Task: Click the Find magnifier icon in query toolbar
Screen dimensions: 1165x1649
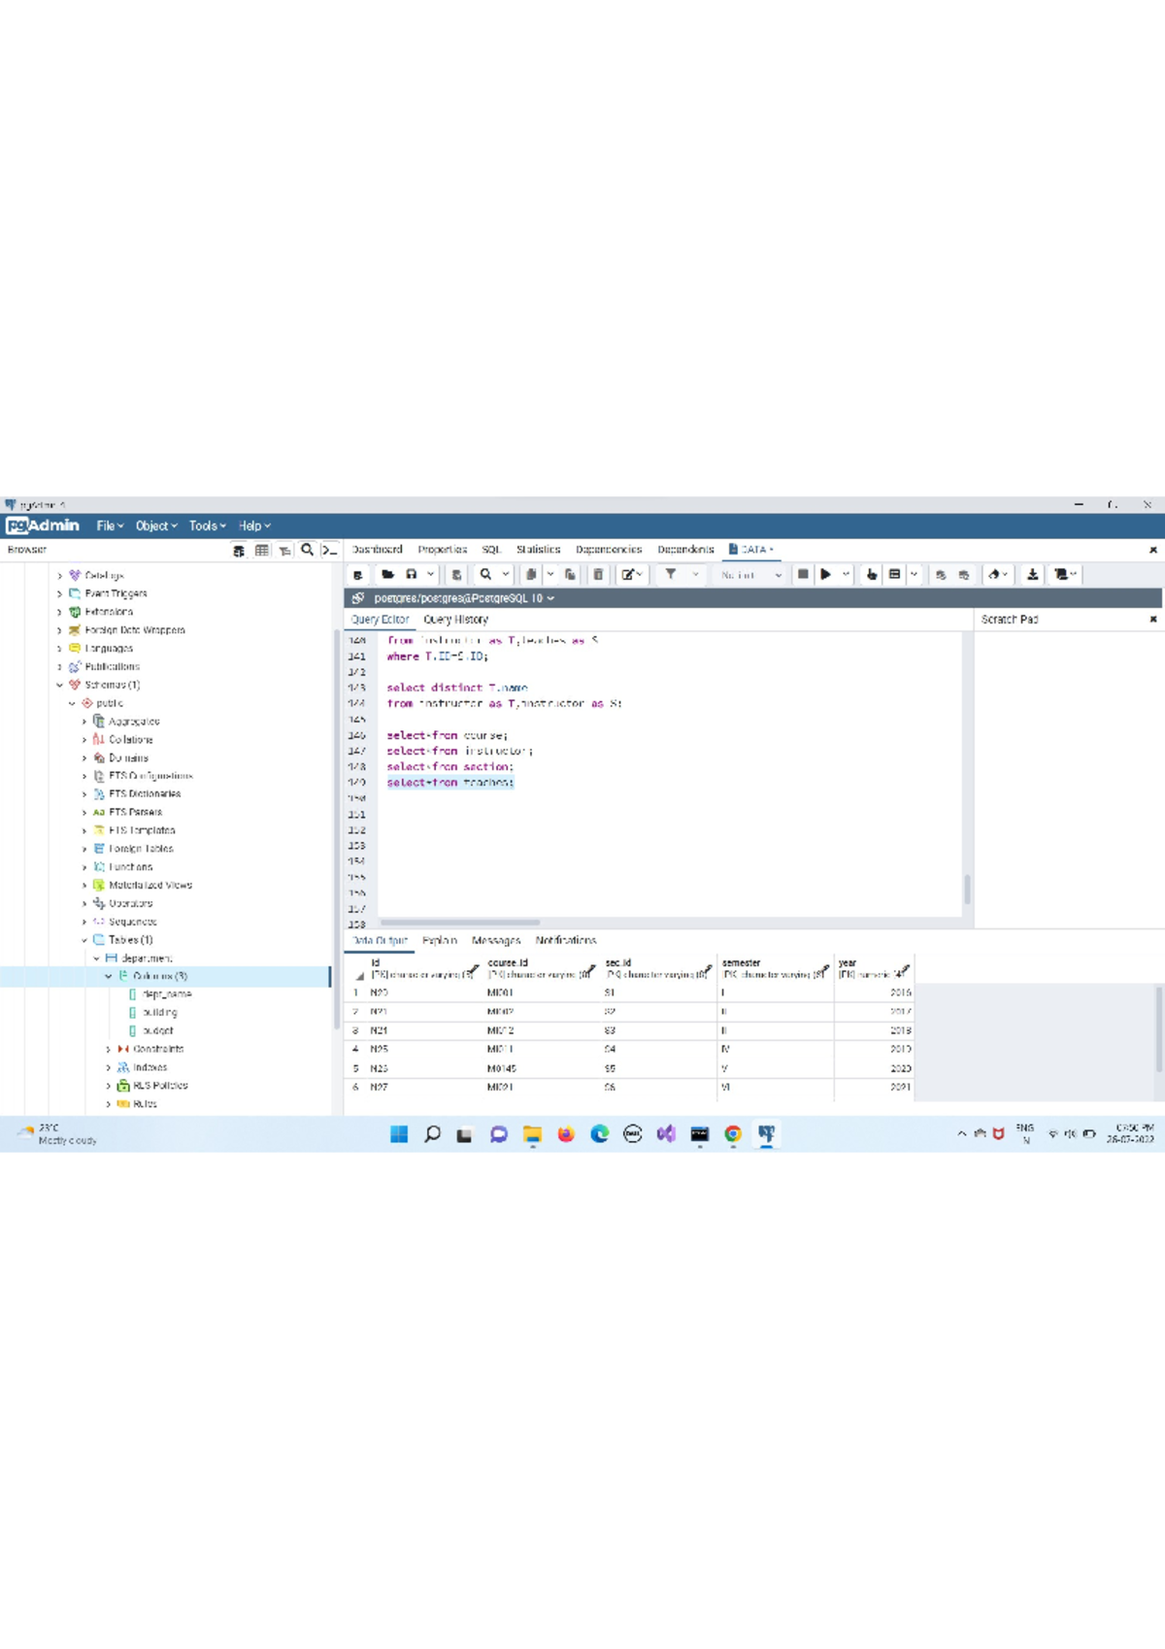Action: coord(485,575)
